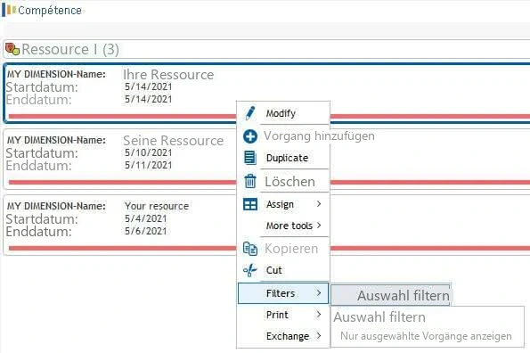This screenshot has width=530, height=353.
Task: Click the Kopieren copy icon
Action: (250, 249)
